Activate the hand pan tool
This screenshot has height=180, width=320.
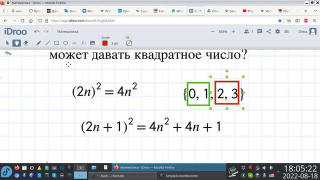[16, 43]
